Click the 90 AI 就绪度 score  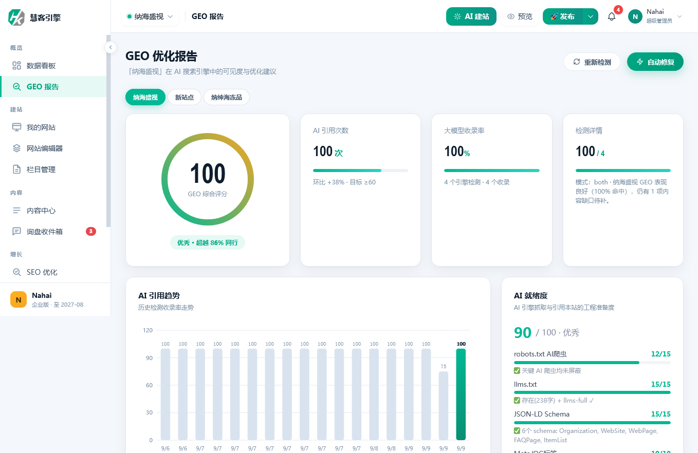[x=523, y=332]
